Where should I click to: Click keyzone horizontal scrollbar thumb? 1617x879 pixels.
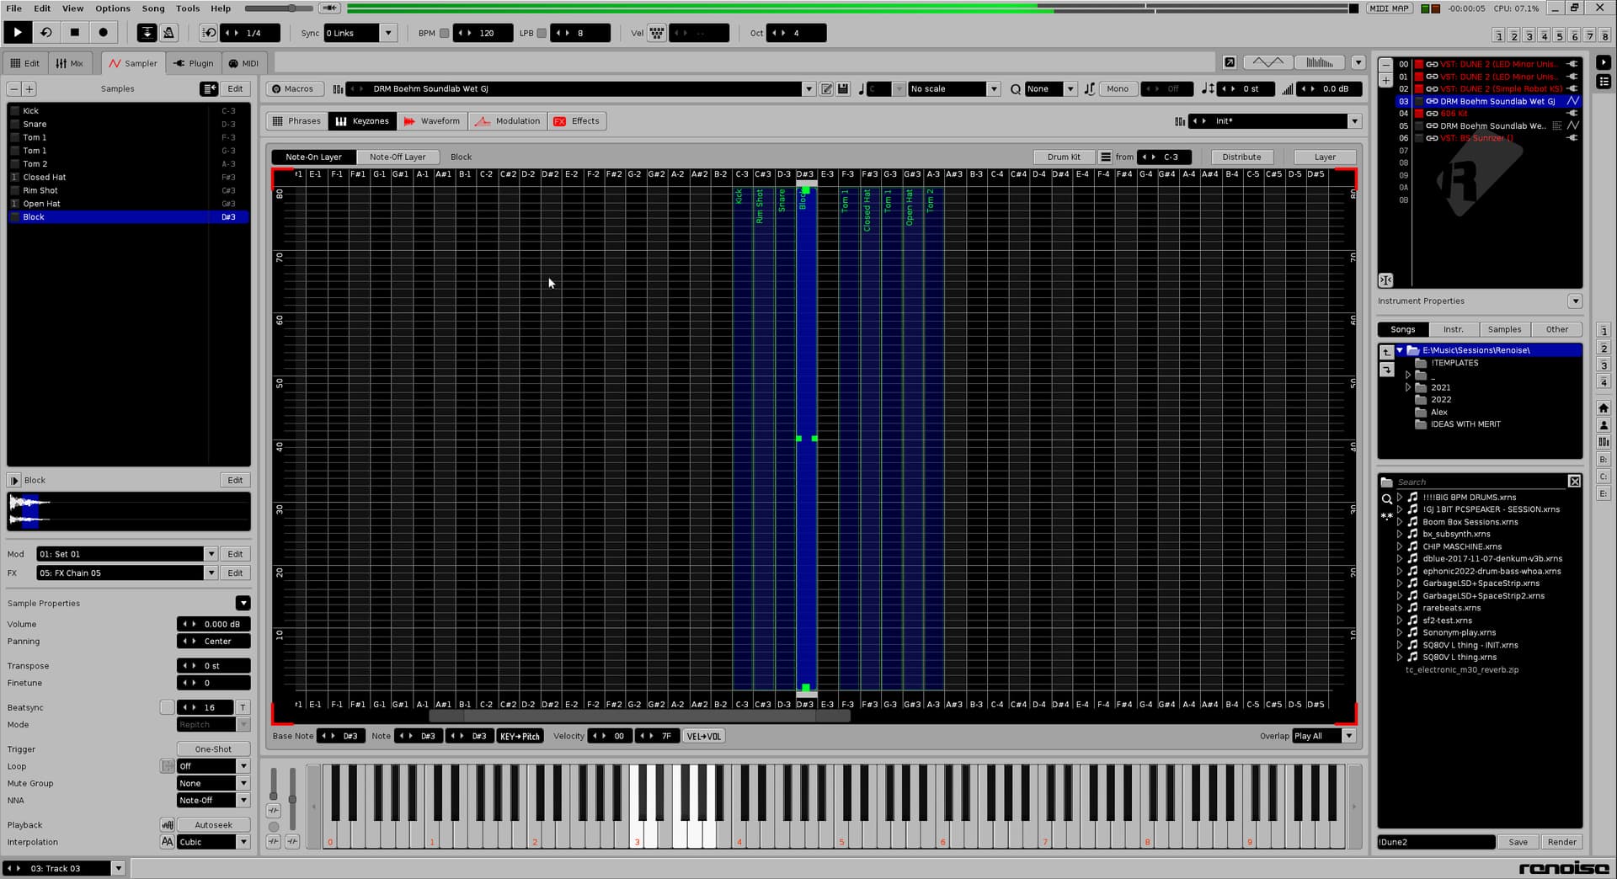pyautogui.click(x=639, y=717)
